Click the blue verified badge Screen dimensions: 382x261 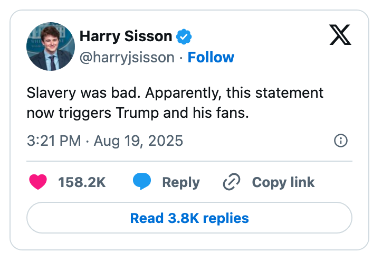click(184, 36)
